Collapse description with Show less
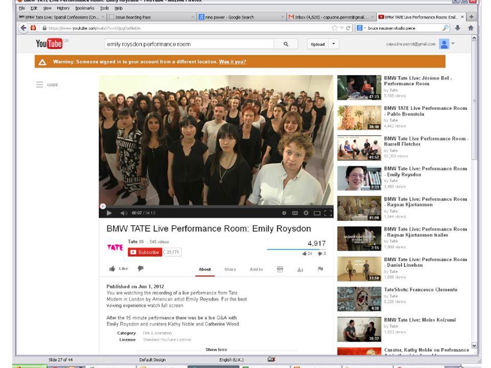The image size is (491, 368). tap(216, 350)
